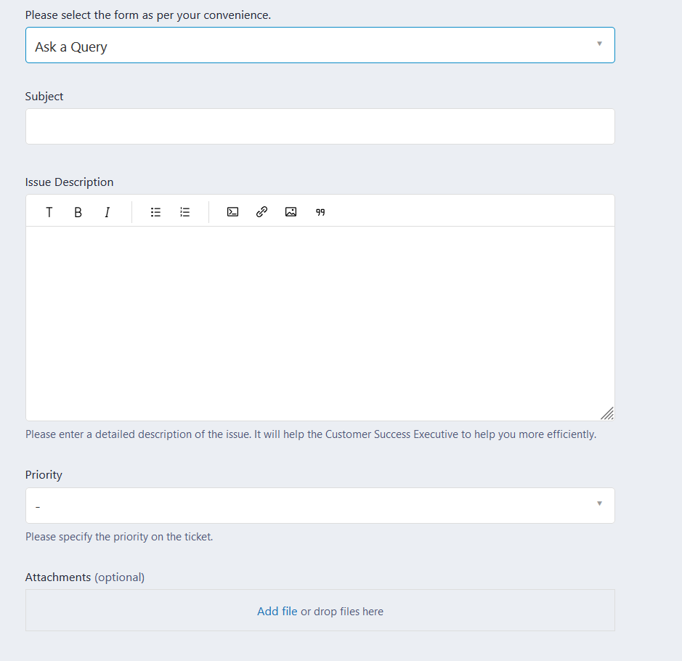Open the Ask a Query form dropdown
Screen dimensions: 682x661
tap(320, 45)
